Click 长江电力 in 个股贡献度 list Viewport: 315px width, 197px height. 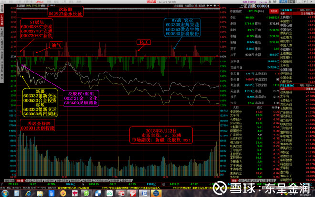[286, 37]
